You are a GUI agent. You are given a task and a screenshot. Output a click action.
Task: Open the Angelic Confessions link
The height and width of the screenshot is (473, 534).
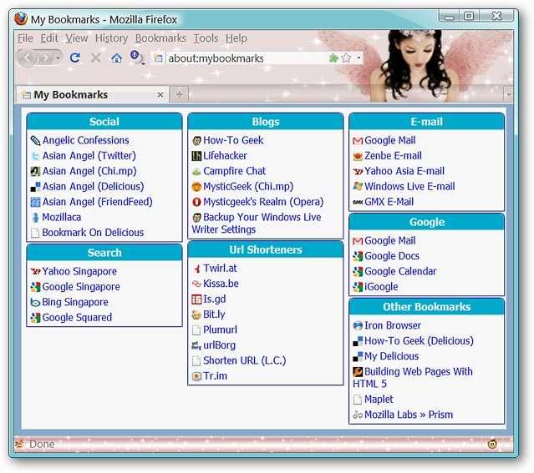pyautogui.click(x=85, y=140)
